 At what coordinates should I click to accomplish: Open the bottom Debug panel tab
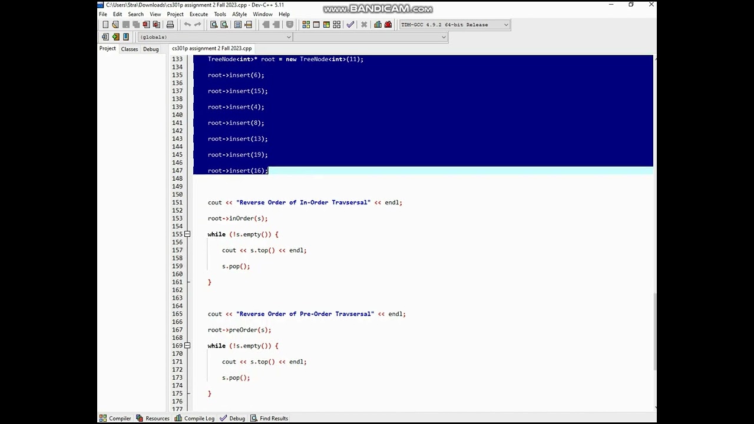coord(232,418)
